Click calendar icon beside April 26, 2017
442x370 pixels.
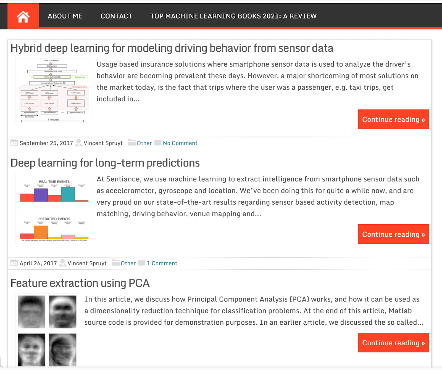14,263
